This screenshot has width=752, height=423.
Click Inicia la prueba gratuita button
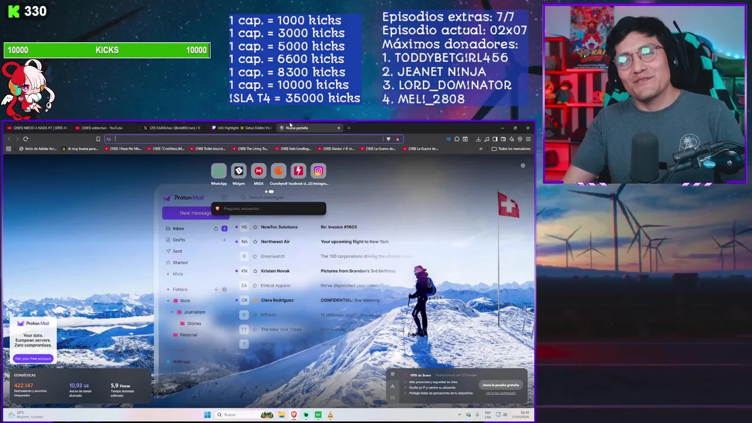pyautogui.click(x=501, y=385)
